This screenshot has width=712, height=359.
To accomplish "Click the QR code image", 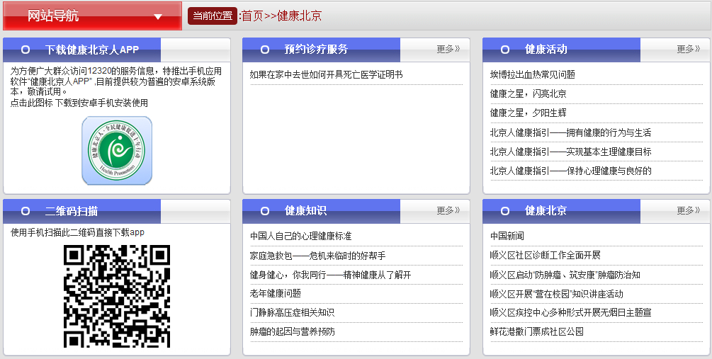I will click(117, 297).
